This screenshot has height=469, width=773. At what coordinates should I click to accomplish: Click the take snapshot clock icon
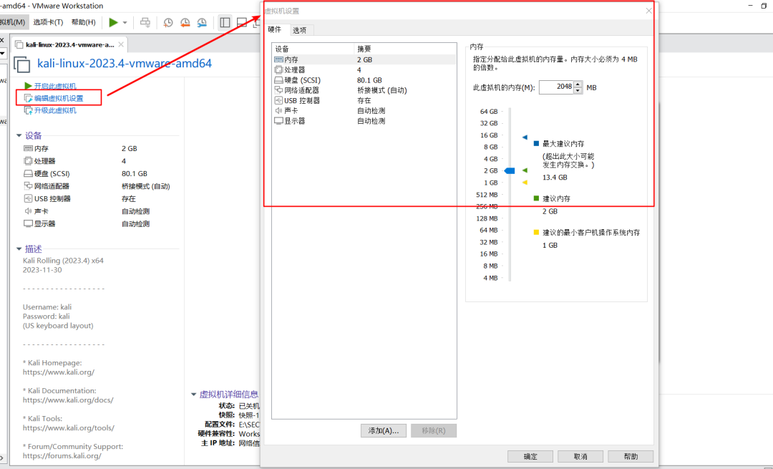click(168, 23)
